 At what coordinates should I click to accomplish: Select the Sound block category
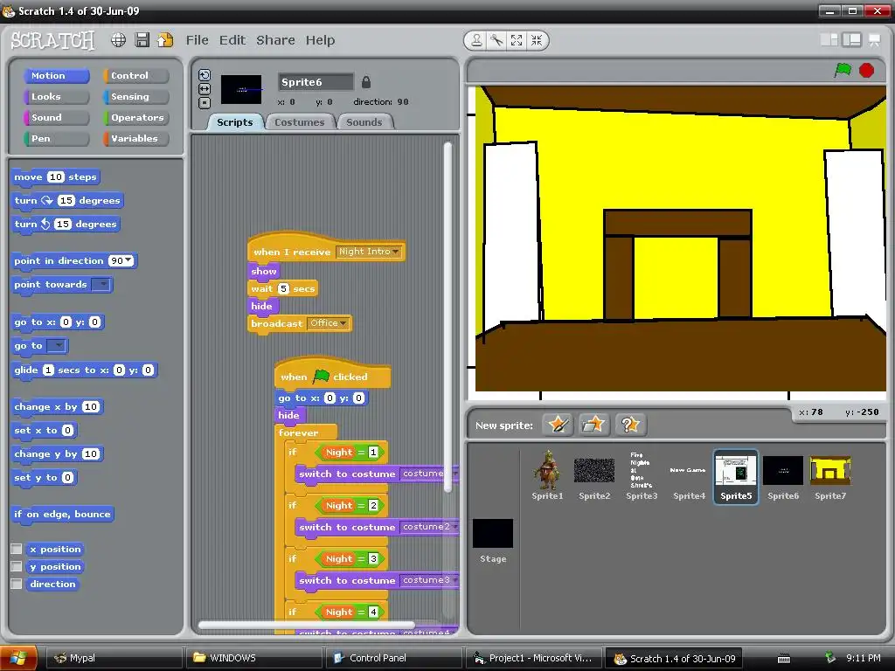[x=56, y=118]
